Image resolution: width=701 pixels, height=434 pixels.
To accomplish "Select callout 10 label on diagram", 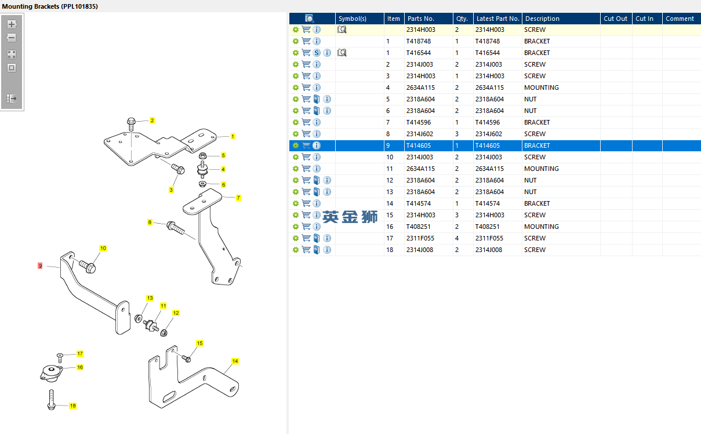I will pos(103,248).
